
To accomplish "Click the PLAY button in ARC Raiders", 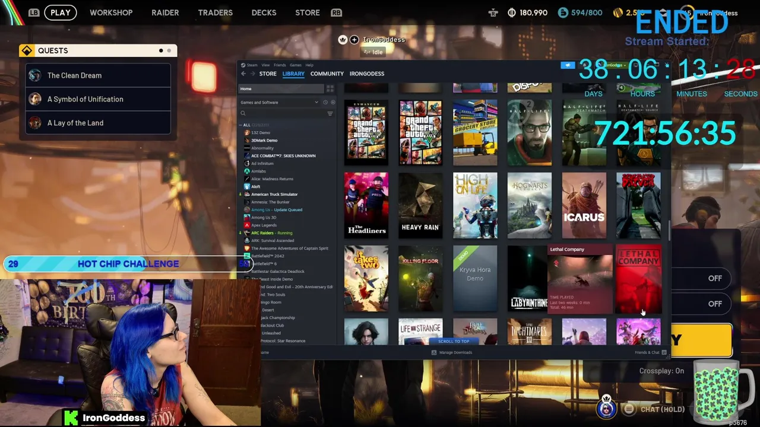I will tap(61, 12).
